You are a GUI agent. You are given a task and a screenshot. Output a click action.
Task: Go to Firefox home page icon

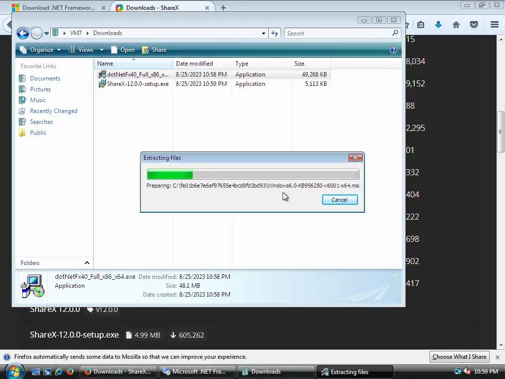[x=456, y=25]
